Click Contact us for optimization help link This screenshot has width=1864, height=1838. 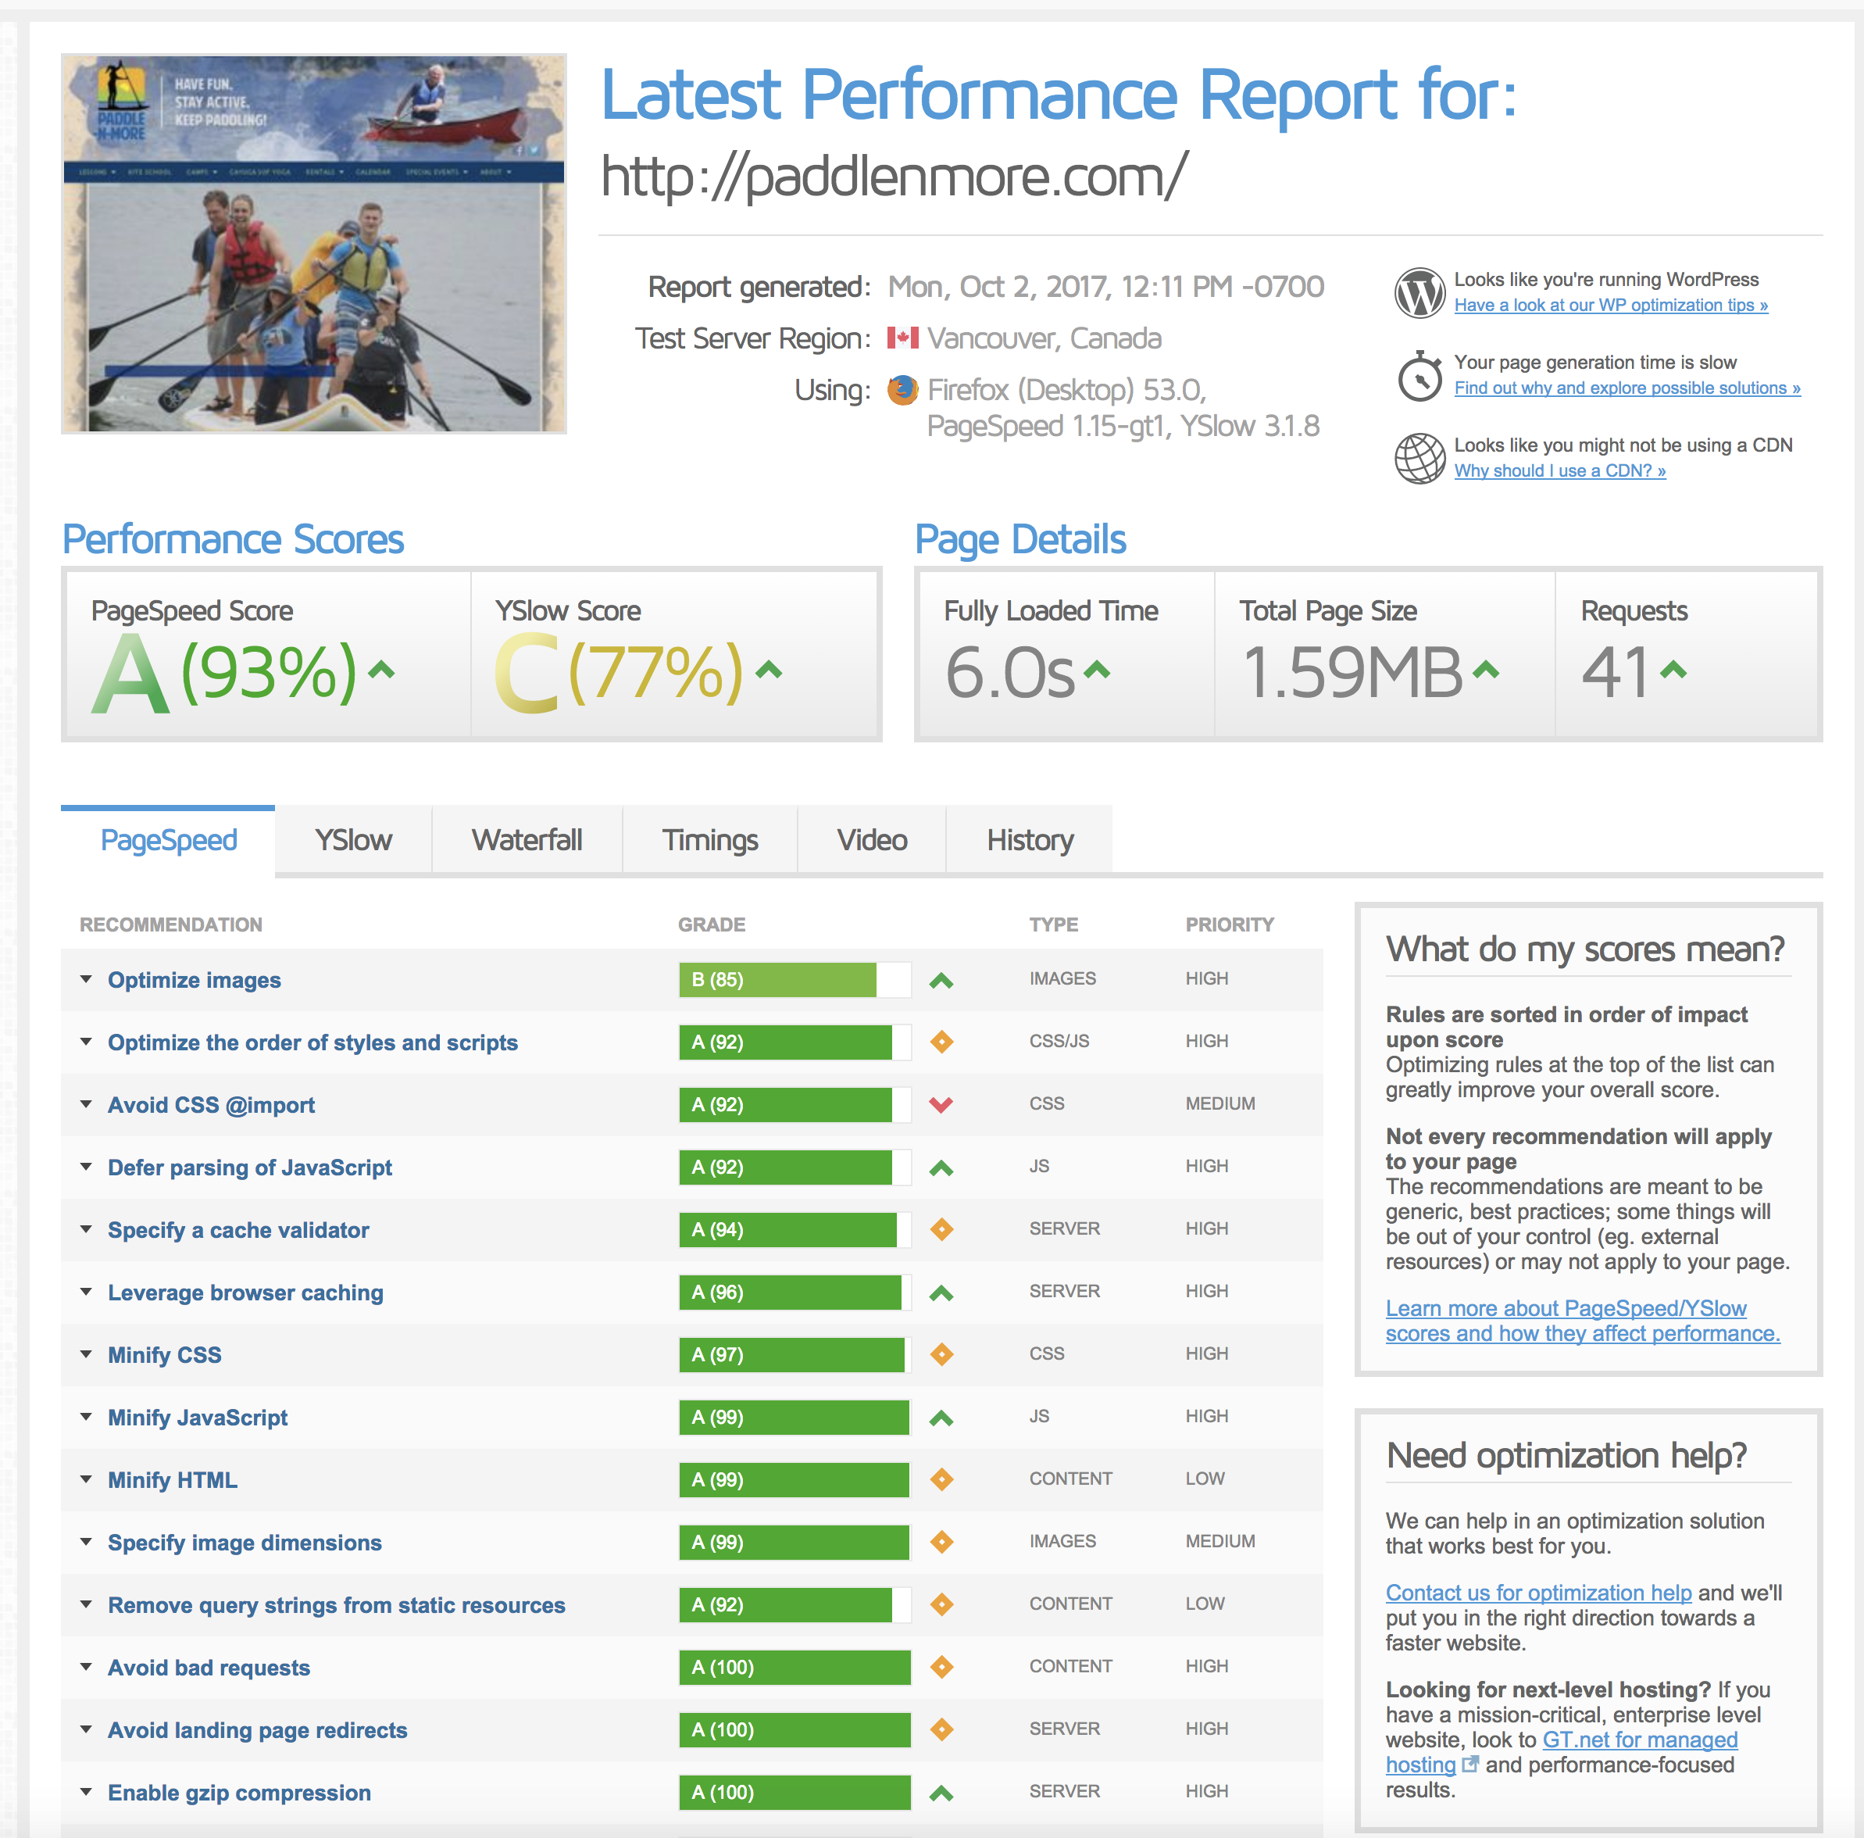[1538, 1593]
